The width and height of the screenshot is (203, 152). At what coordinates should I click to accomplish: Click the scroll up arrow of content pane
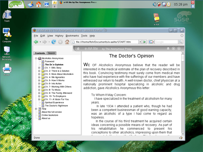[x=183, y=53]
